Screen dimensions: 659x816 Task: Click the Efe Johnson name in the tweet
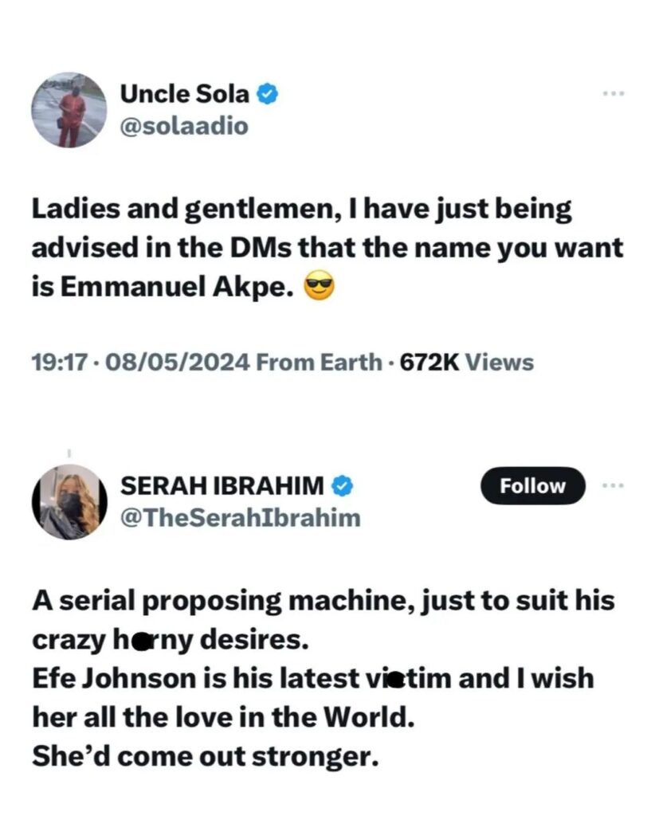coord(115,680)
